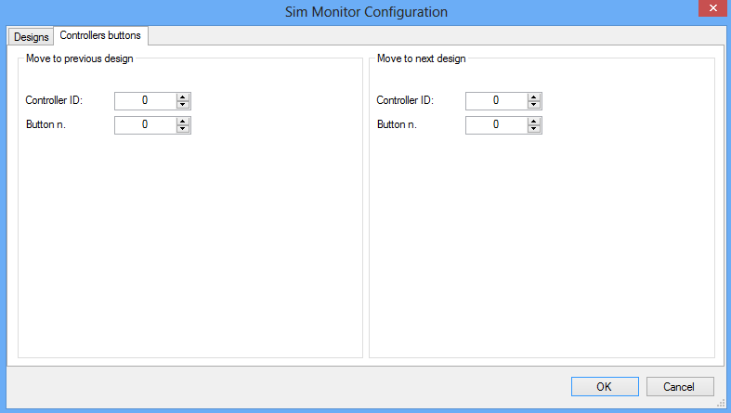Viewport: 731px width, 413px height.
Task: Increase Controller ID for next design
Action: pyautogui.click(x=534, y=97)
